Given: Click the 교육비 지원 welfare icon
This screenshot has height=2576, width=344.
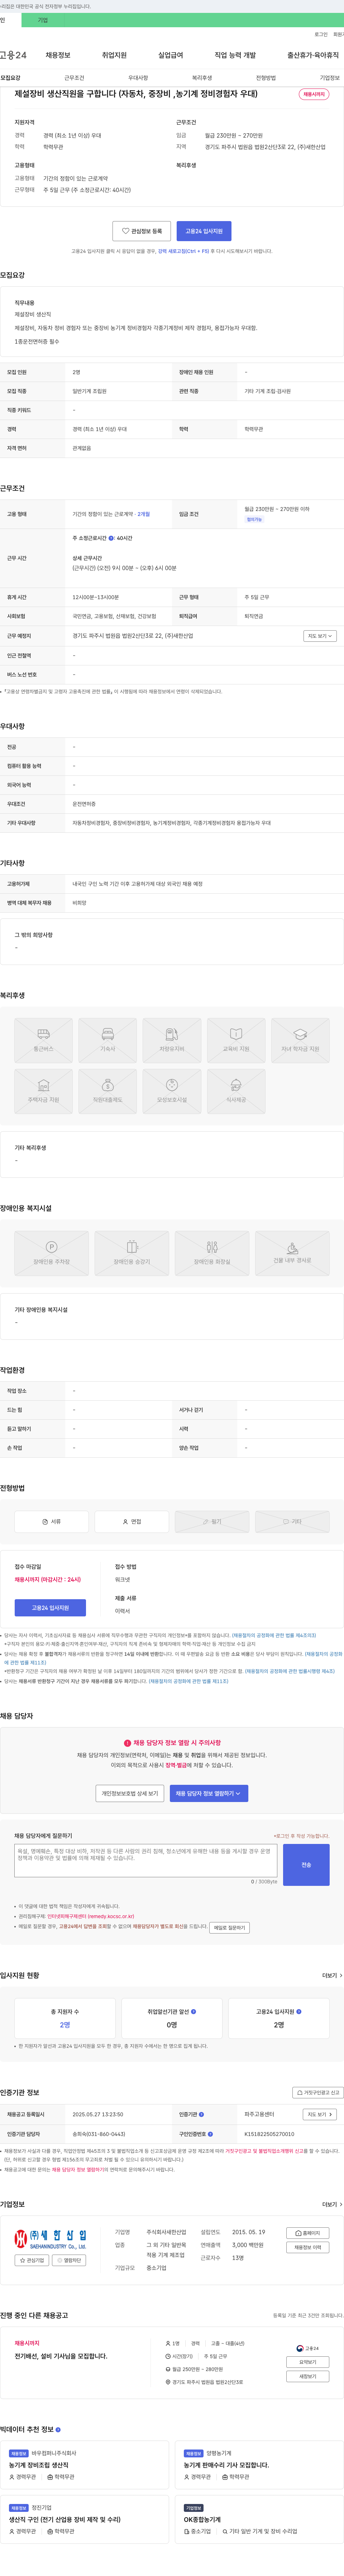Looking at the screenshot, I should click(236, 1041).
